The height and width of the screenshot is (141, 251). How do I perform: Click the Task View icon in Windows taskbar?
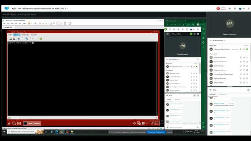pyautogui.click(x=46, y=132)
